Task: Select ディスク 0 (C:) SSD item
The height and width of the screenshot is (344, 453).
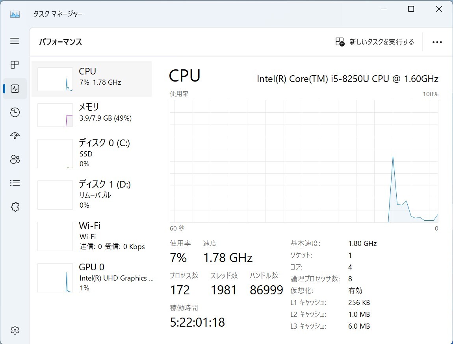Action: tap(91, 153)
